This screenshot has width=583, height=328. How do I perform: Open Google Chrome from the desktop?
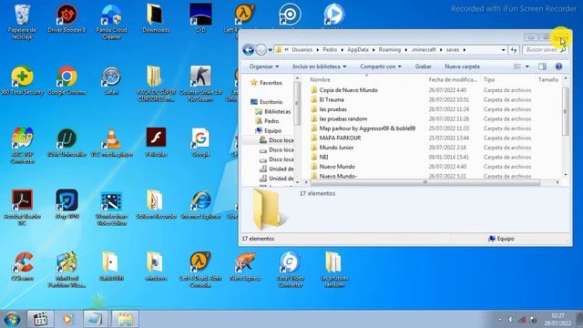click(66, 80)
